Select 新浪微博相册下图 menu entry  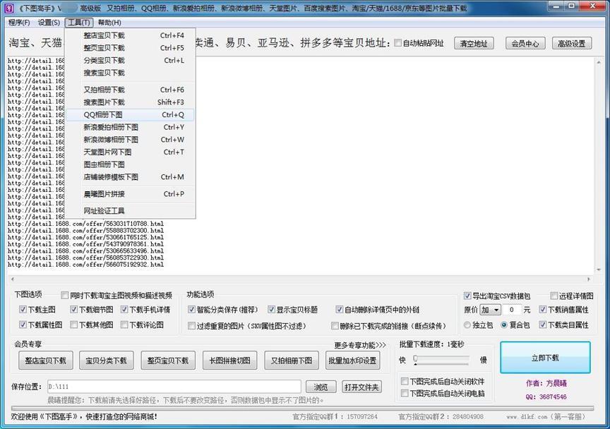(131, 140)
